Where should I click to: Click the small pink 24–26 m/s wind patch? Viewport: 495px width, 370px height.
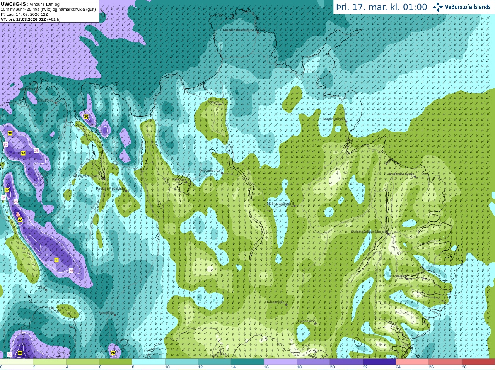tap(17, 215)
